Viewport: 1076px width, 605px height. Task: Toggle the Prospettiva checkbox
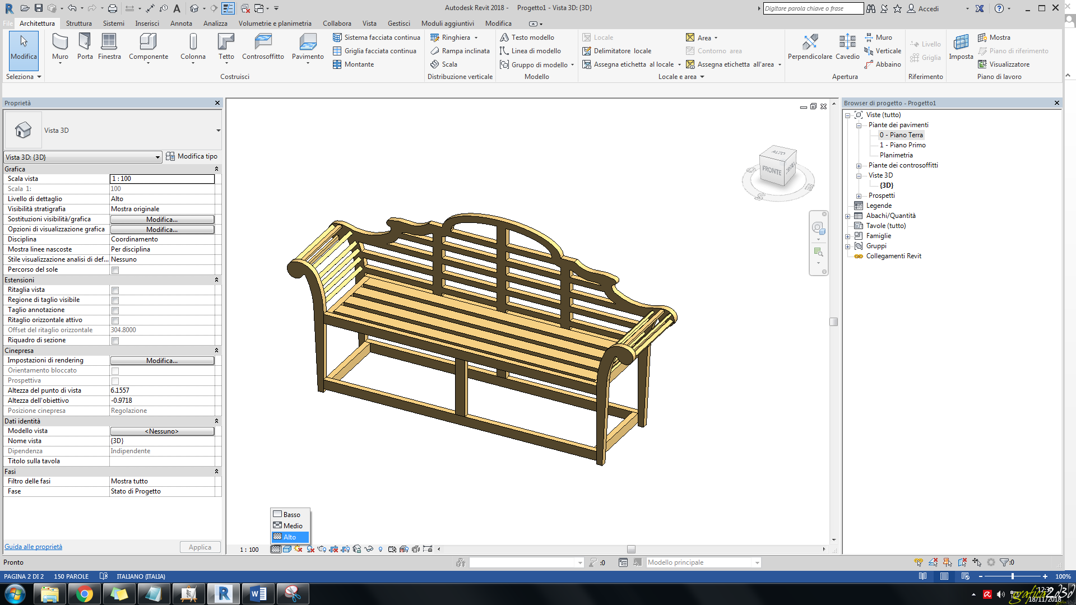[x=115, y=380]
